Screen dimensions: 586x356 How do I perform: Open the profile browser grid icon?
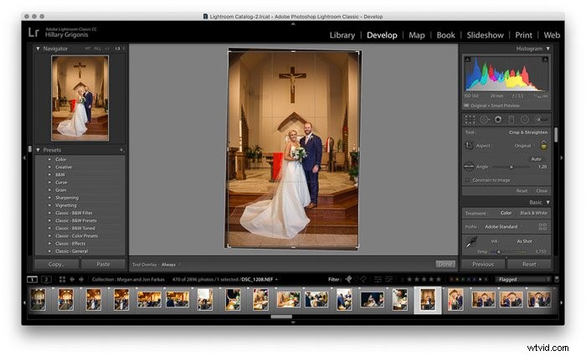(542, 227)
